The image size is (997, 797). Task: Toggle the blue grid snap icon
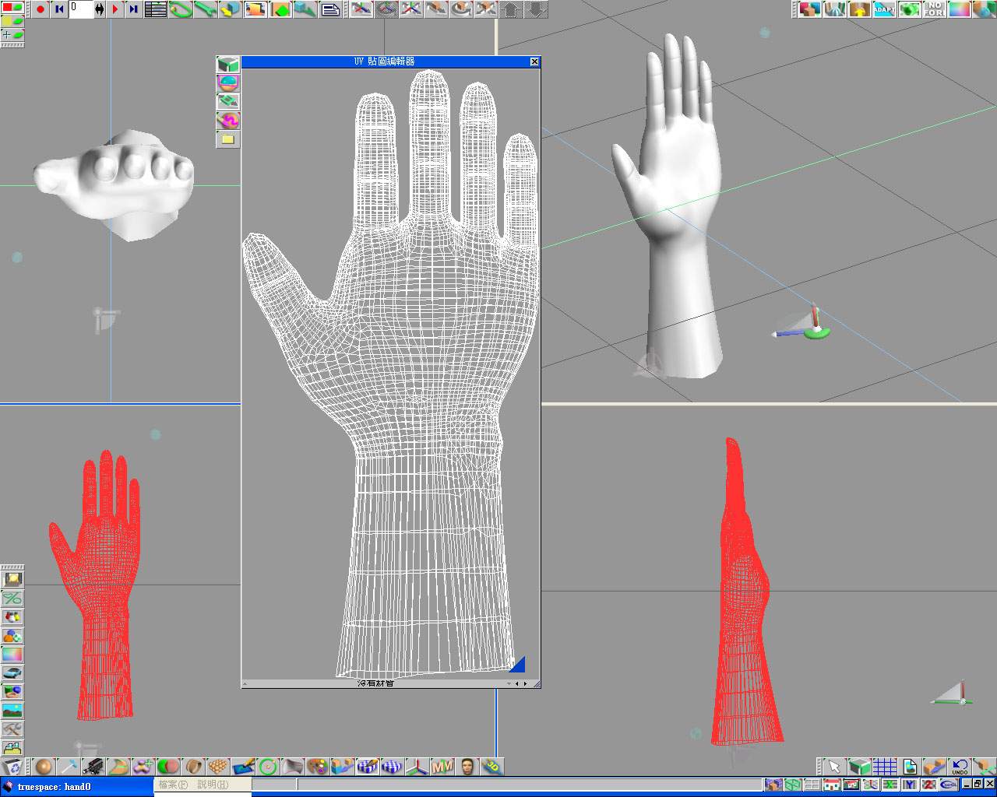pyautogui.click(x=884, y=767)
